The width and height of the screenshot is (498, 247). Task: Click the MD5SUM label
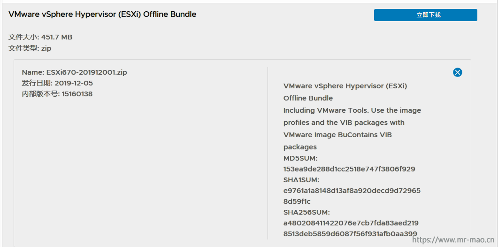(300, 158)
